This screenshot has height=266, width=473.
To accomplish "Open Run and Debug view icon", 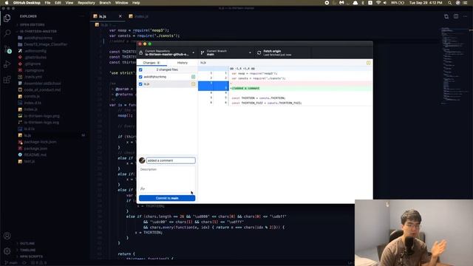I will coord(7,64).
